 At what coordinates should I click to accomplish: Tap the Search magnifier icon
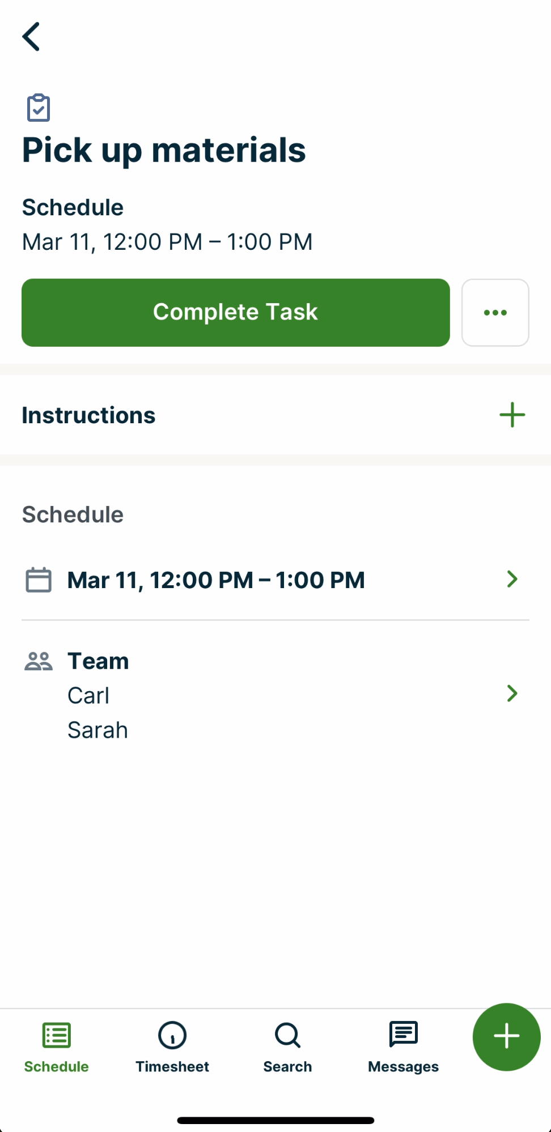[287, 1036]
